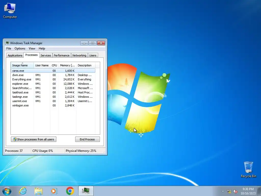Viewport: 261px width, 196px height.
Task: Select the explorer.exe process row
Action: (x=53, y=84)
